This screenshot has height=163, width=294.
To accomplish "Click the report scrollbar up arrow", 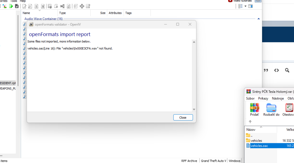I will pyautogui.click(x=194, y=42).
